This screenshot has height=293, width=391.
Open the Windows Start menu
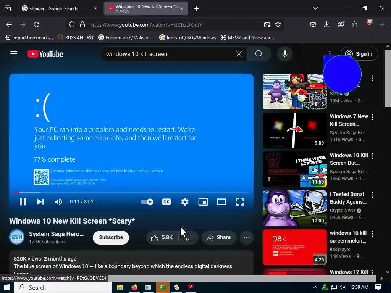click(x=7, y=287)
